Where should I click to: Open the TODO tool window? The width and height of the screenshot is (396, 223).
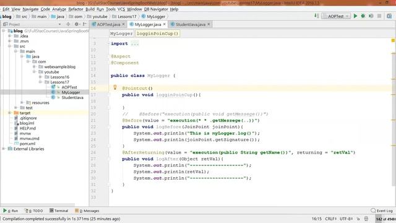coord(34,211)
